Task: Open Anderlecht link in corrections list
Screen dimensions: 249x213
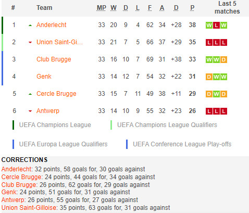Action: 16,169
